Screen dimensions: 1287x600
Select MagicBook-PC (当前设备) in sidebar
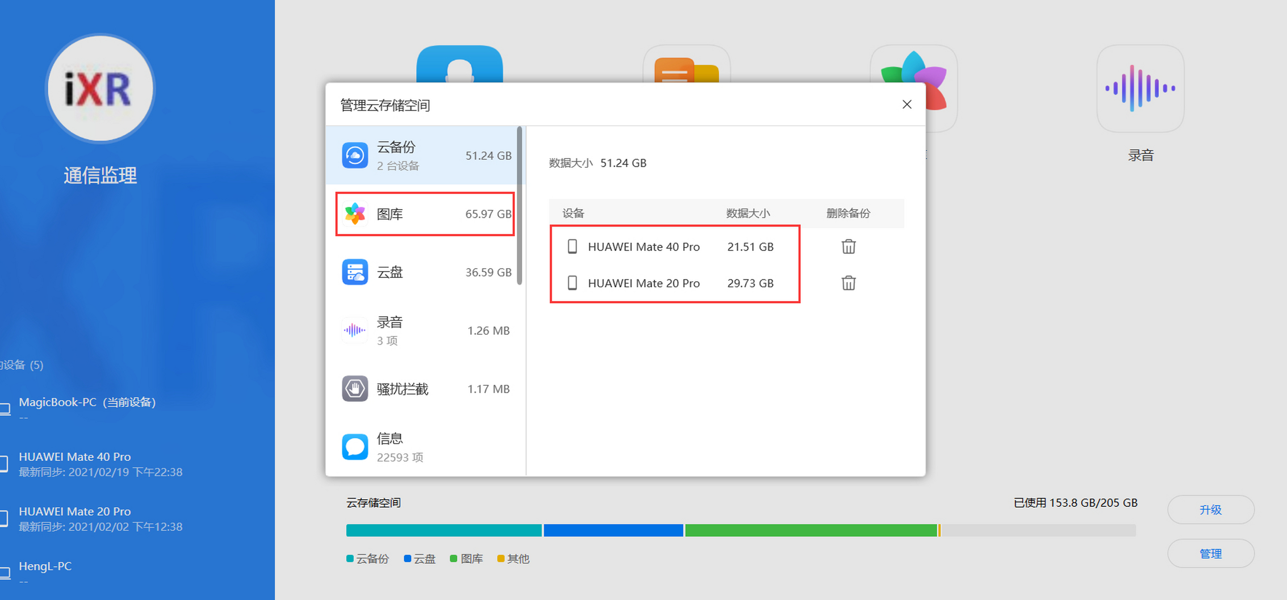(x=87, y=409)
